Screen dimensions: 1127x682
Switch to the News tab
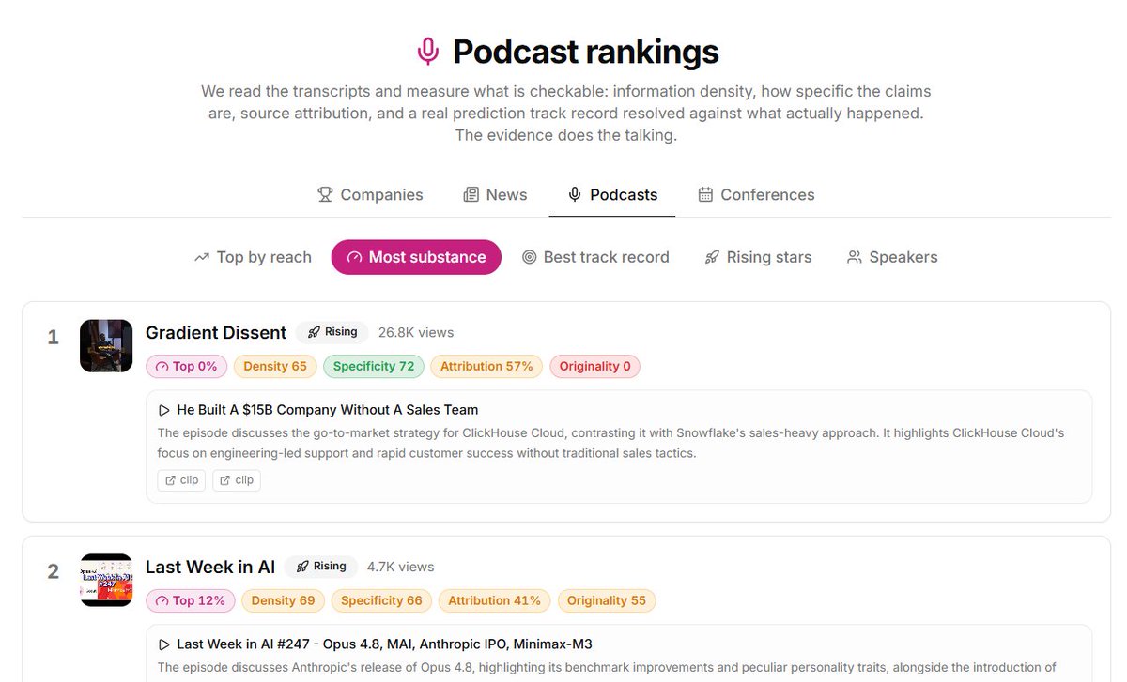pyautogui.click(x=495, y=195)
